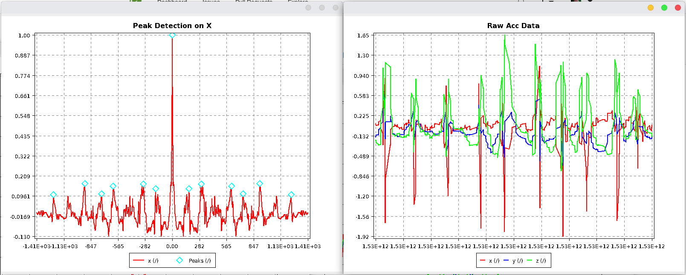
Task: Select the peak marker above x=282
Action: coord(201,184)
